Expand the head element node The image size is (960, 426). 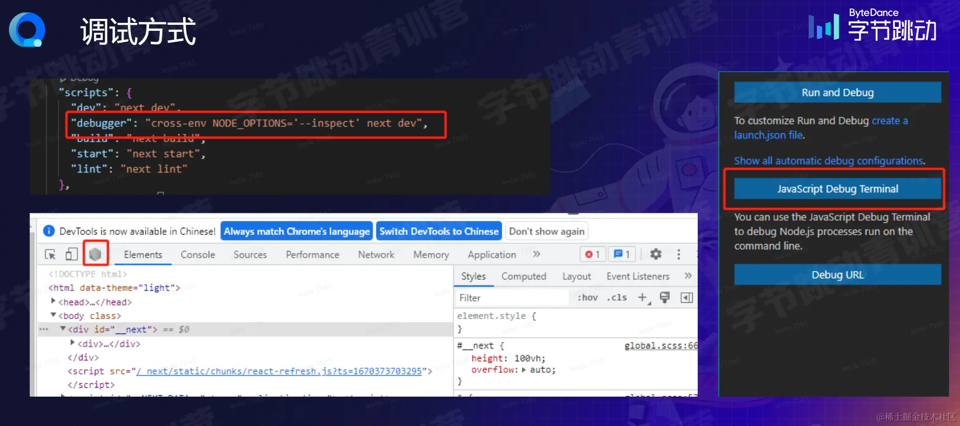53,301
